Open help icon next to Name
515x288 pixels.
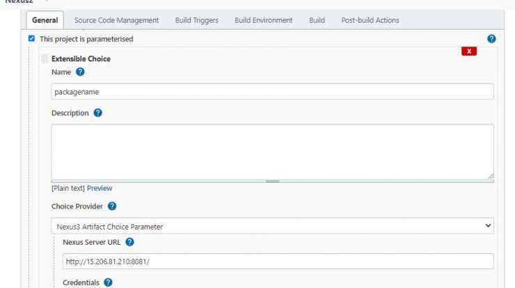pos(80,72)
